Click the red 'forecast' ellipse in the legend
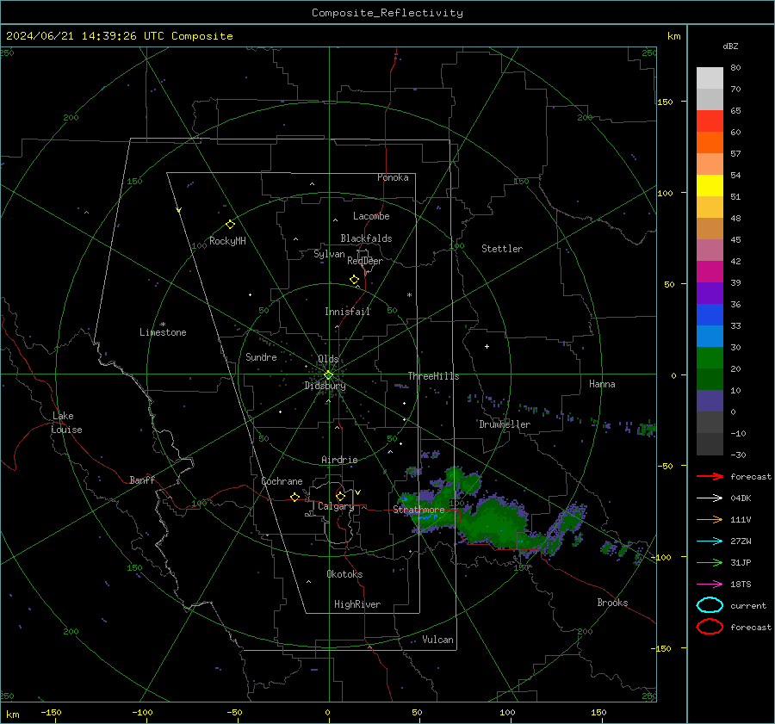The width and height of the screenshot is (775, 724). (x=710, y=627)
